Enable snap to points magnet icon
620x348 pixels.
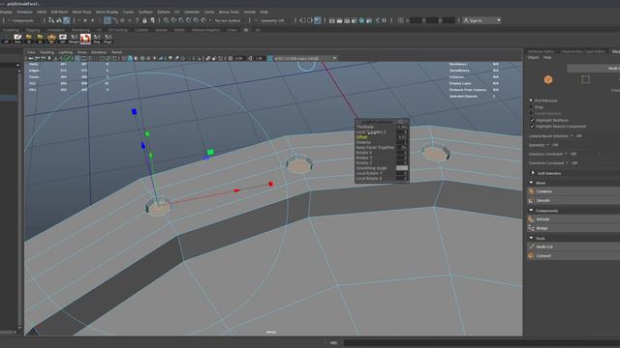click(x=181, y=20)
